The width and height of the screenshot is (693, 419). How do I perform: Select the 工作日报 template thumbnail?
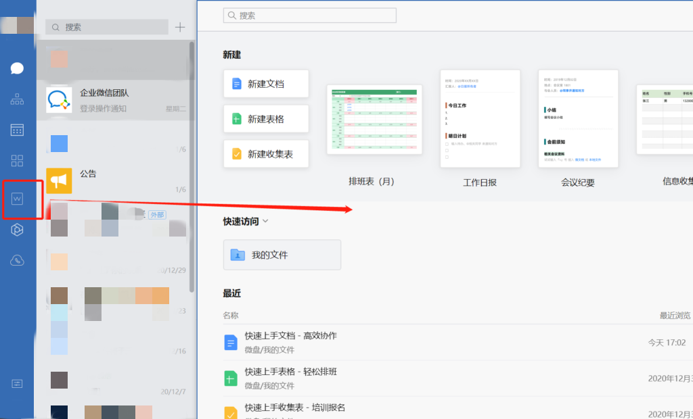pos(480,119)
